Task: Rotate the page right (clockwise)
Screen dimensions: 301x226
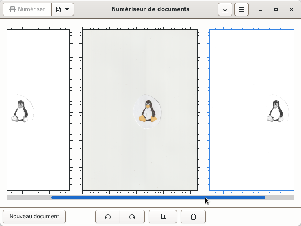Action: click(x=132, y=217)
